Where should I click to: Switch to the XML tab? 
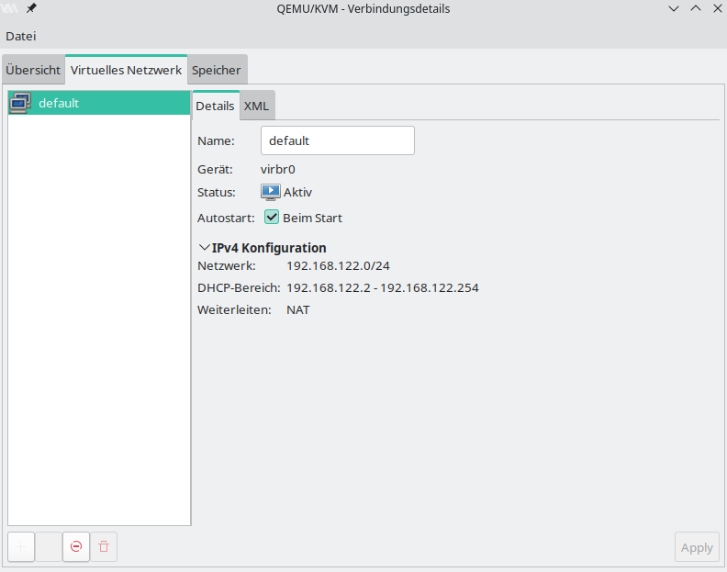[x=256, y=106]
